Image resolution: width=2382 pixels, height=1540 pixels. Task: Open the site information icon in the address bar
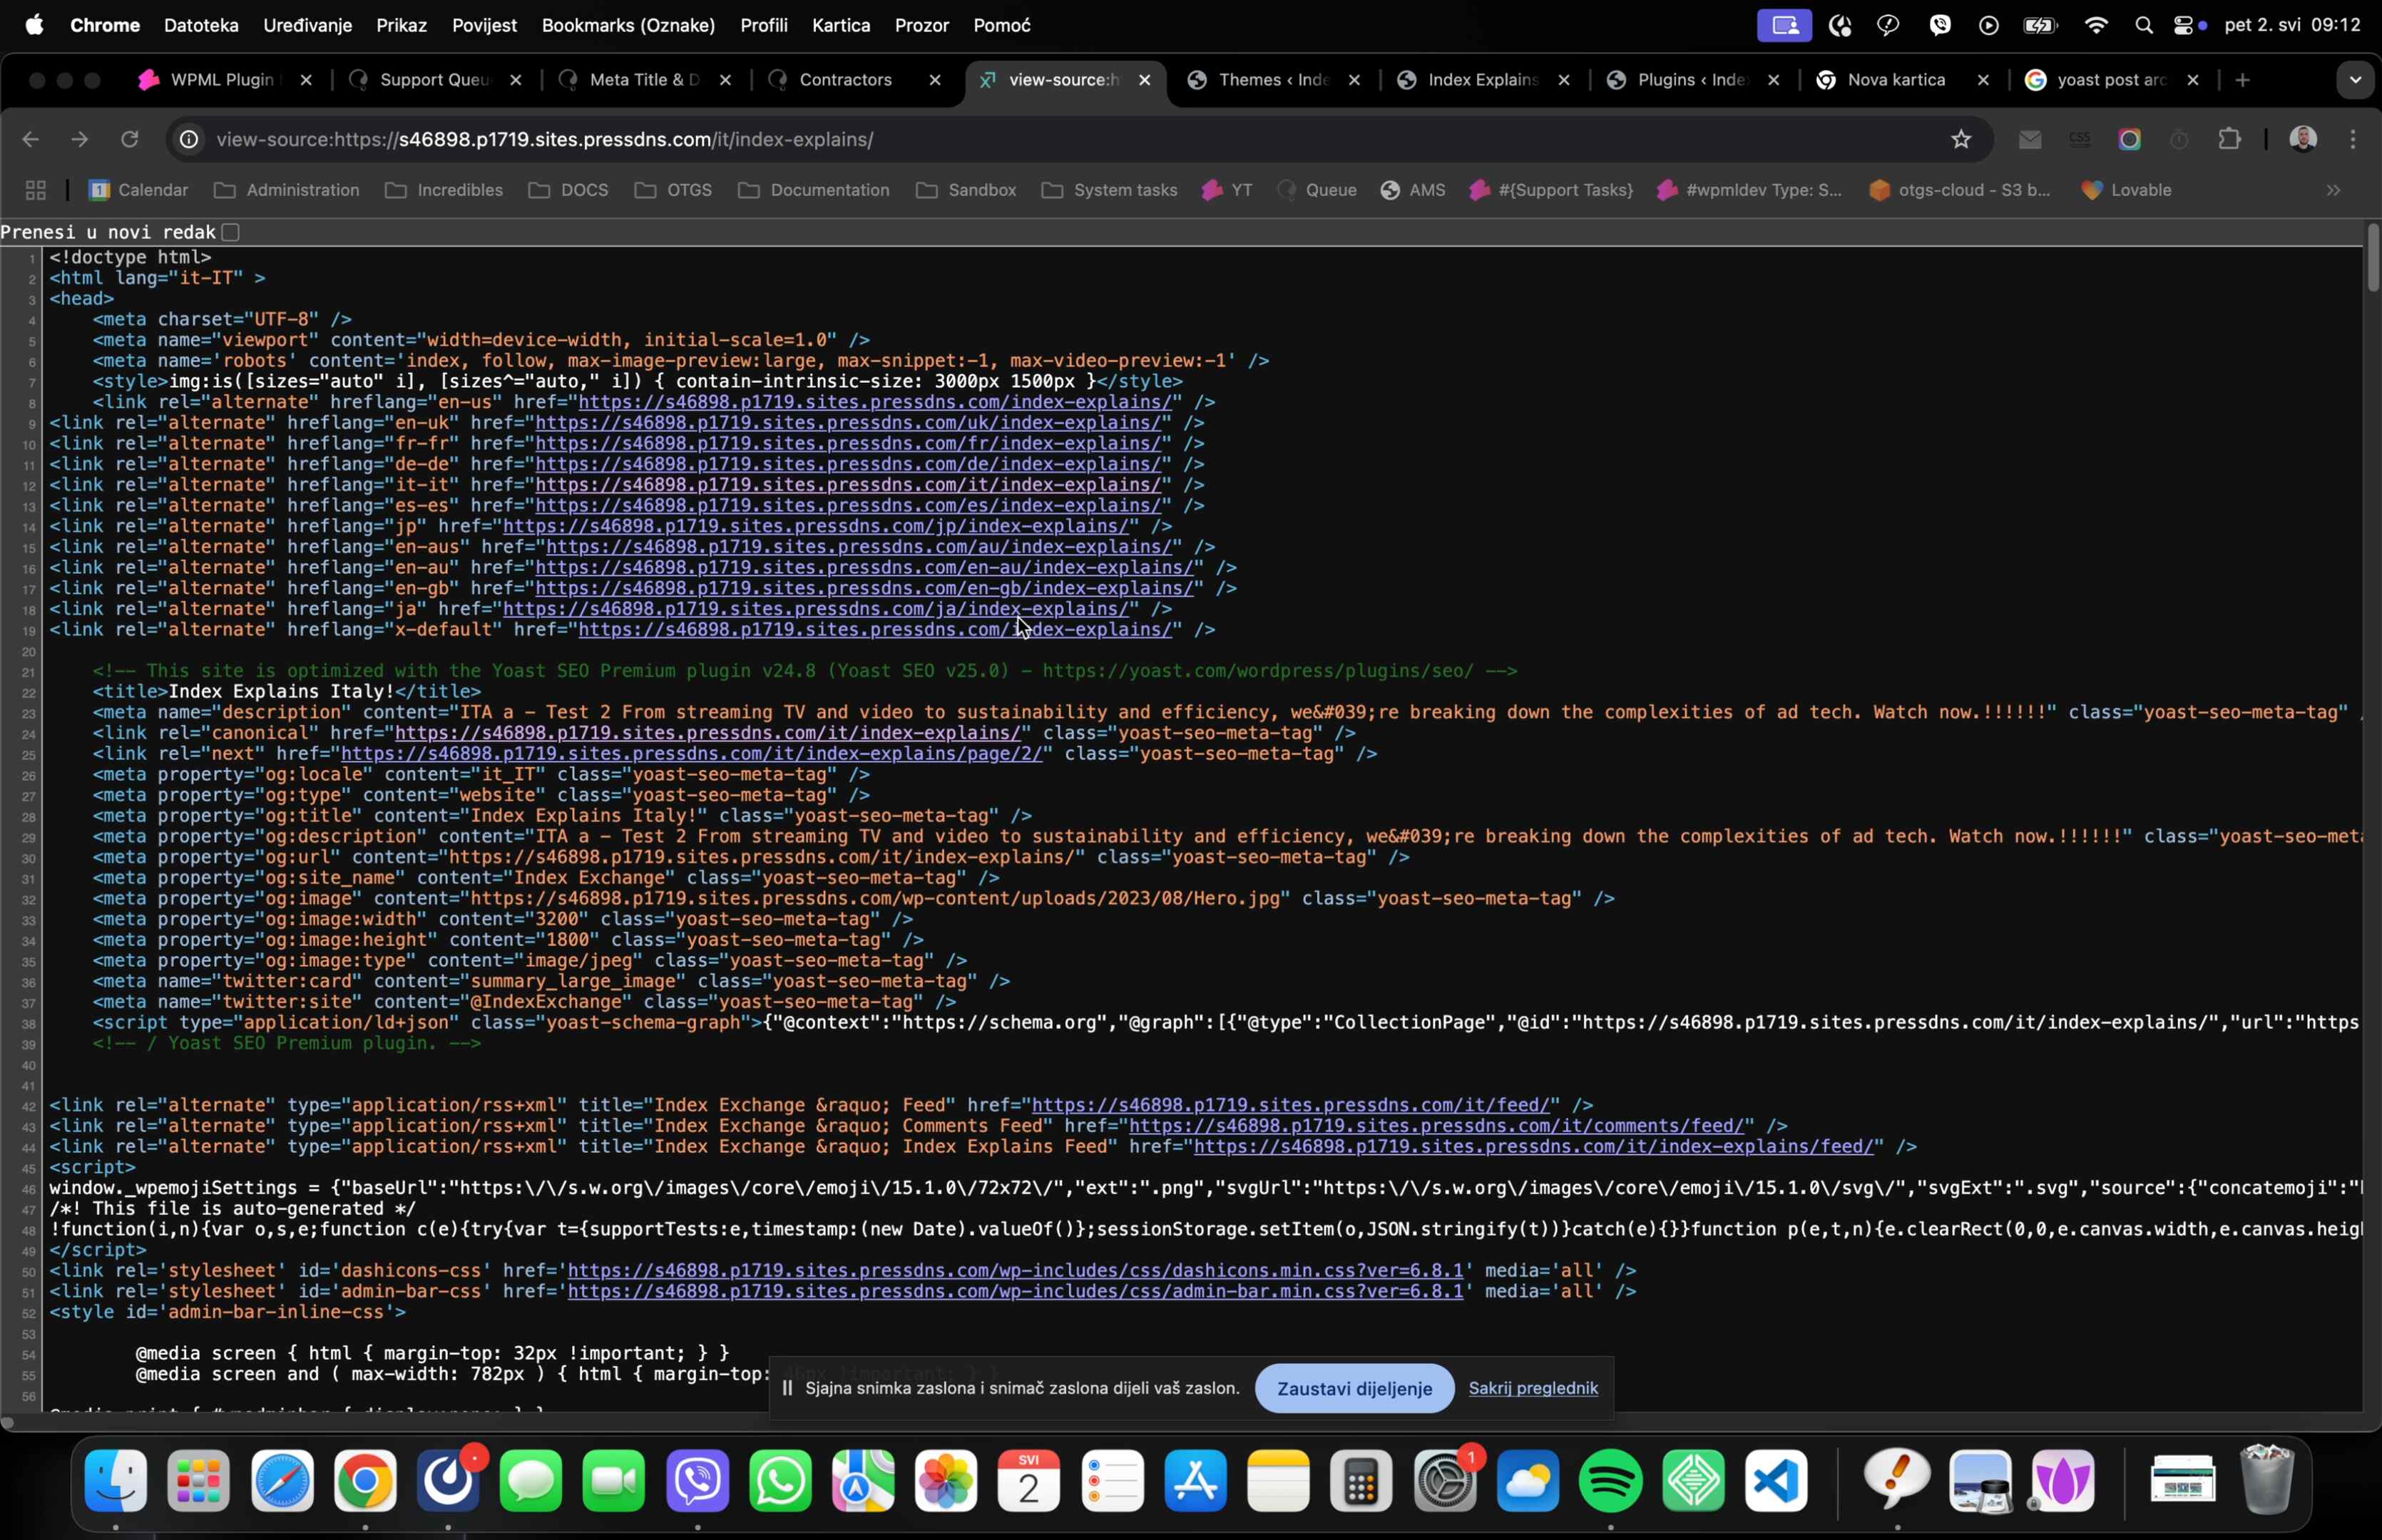point(189,139)
